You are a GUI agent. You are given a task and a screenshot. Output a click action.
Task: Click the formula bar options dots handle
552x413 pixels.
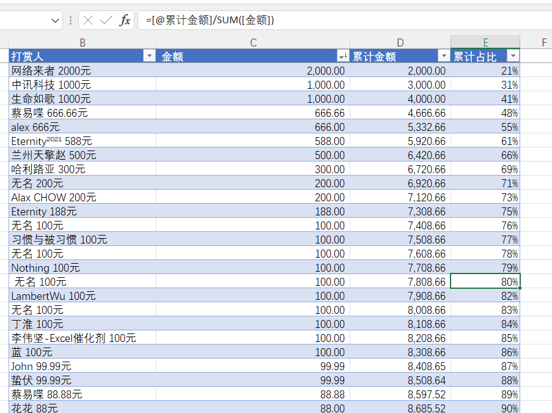[x=70, y=20]
